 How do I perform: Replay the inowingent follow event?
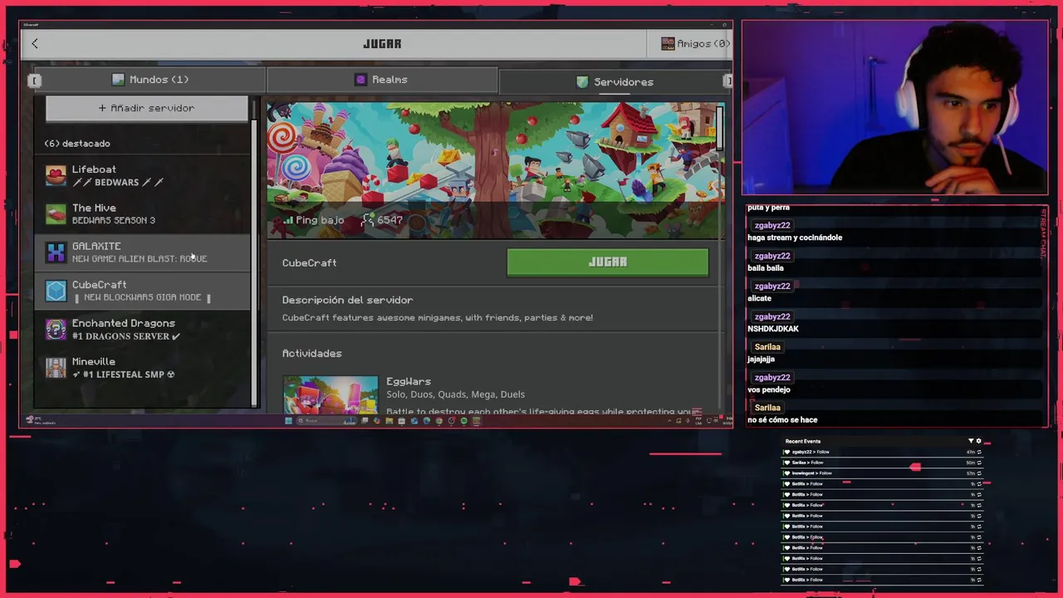tap(979, 473)
